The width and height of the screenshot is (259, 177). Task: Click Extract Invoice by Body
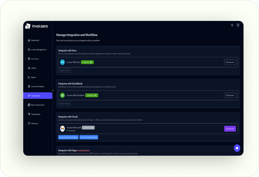point(89,137)
